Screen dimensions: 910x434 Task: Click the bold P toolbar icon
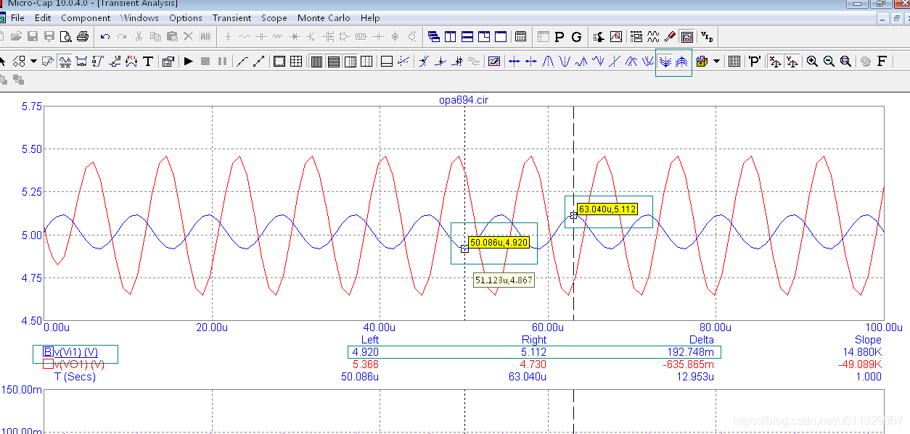559,36
